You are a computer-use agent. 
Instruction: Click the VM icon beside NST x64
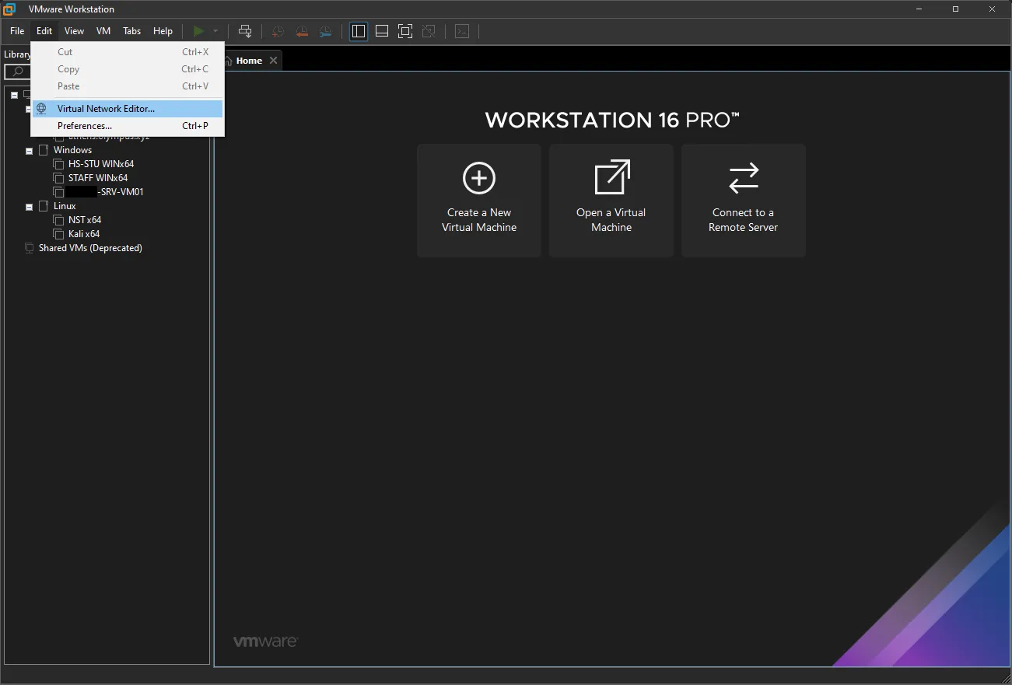pos(58,220)
